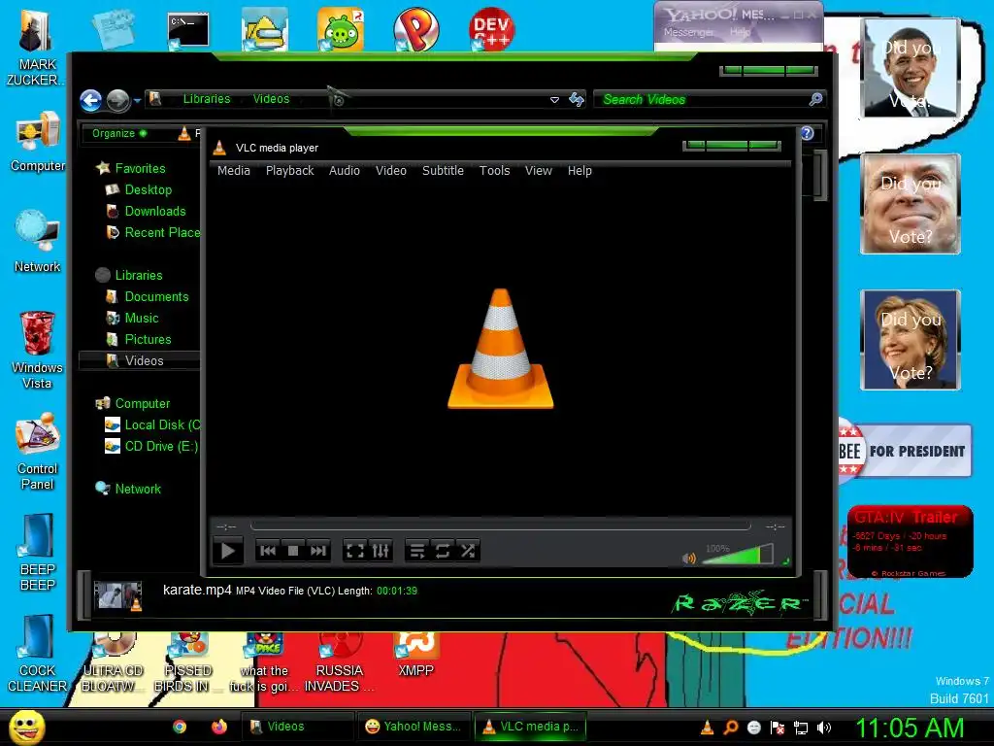Open Local Disk (C:) in navigation pane
The image size is (994, 746).
pyautogui.click(x=152, y=425)
